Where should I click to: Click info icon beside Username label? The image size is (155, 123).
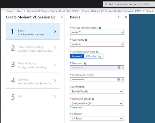(x=86, y=40)
